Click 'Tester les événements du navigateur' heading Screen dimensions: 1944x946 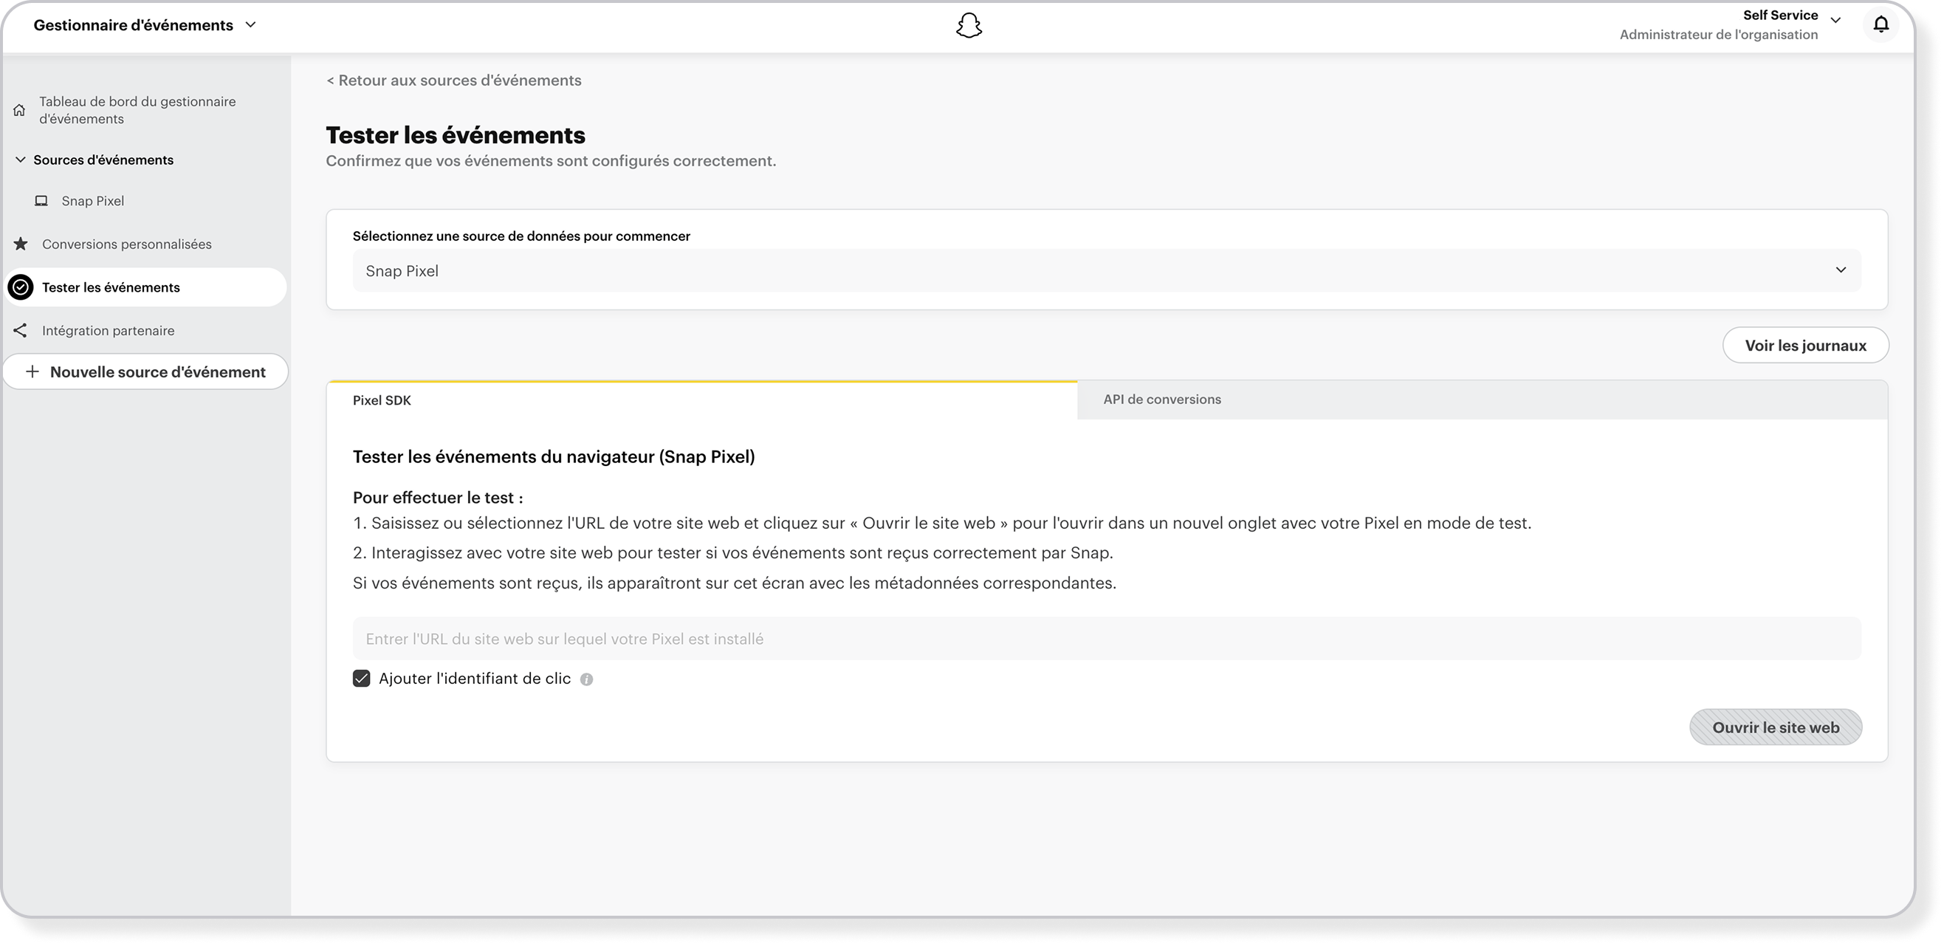click(553, 457)
